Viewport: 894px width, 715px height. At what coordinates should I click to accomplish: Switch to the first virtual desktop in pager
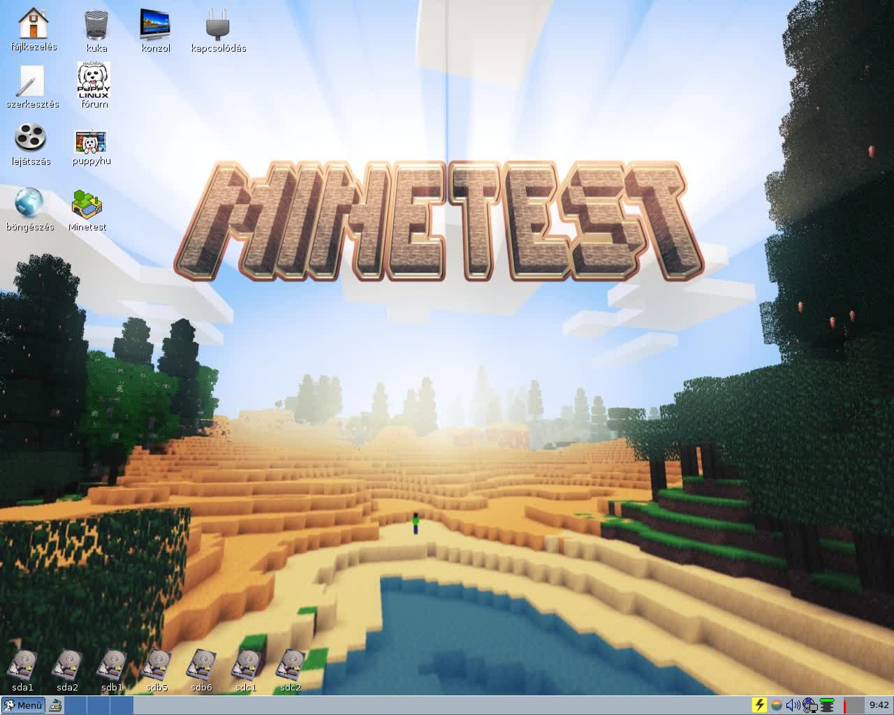[x=76, y=705]
